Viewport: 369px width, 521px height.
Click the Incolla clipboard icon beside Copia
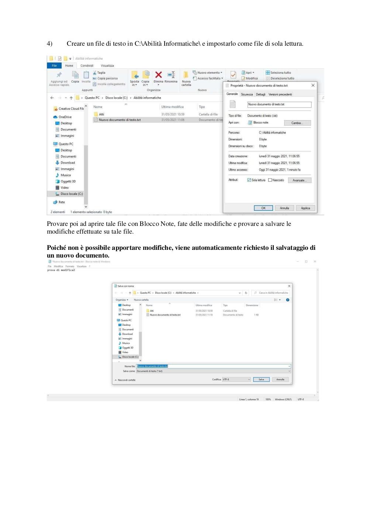click(x=86, y=75)
